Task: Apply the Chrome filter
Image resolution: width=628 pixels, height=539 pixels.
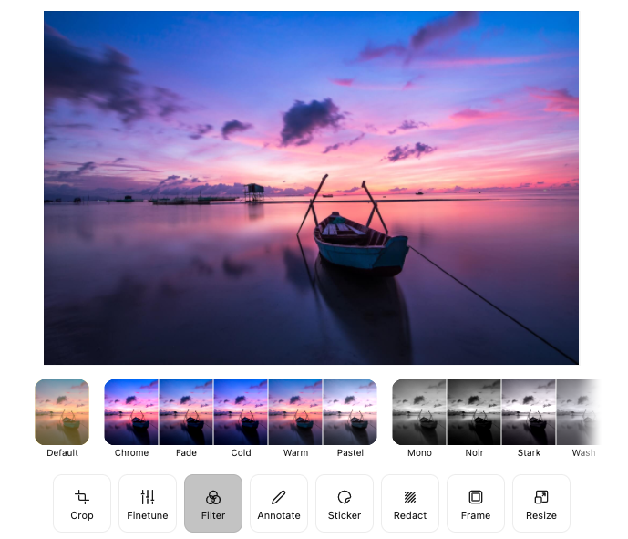Action: pos(132,412)
